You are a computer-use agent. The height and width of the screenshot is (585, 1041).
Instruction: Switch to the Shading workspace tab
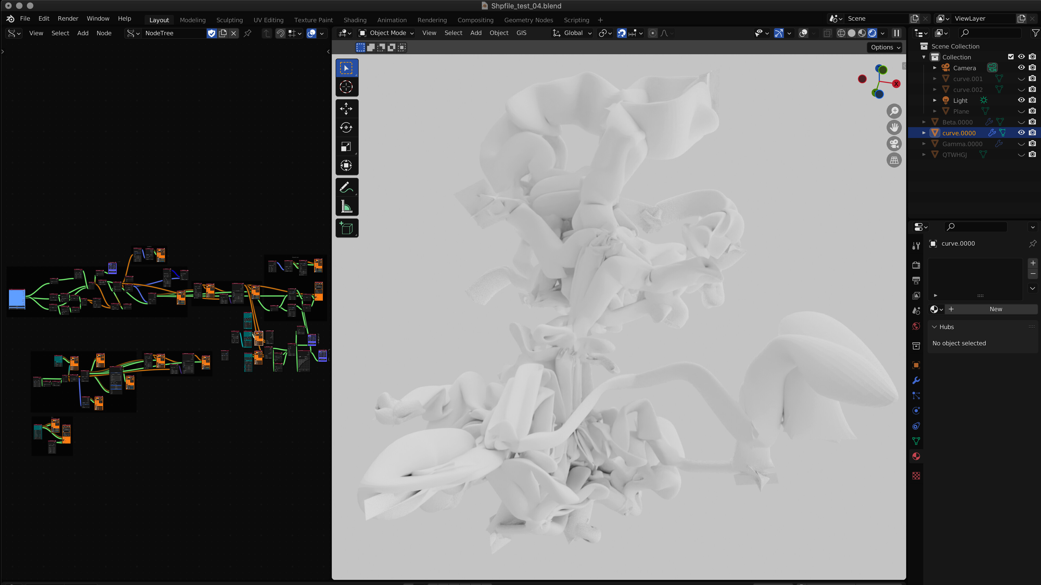point(355,20)
